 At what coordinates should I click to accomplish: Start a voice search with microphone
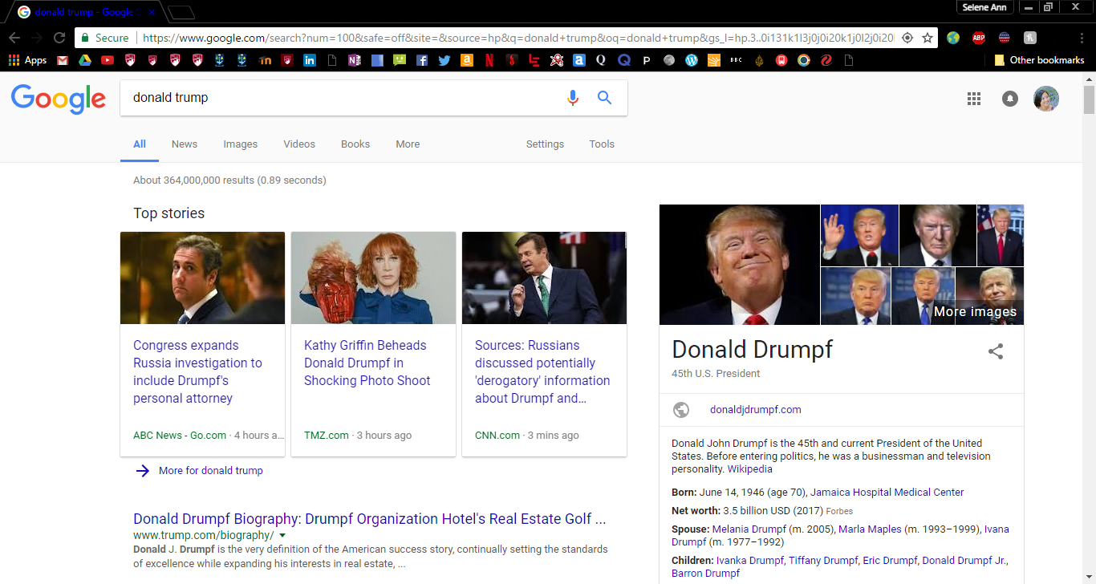point(572,98)
